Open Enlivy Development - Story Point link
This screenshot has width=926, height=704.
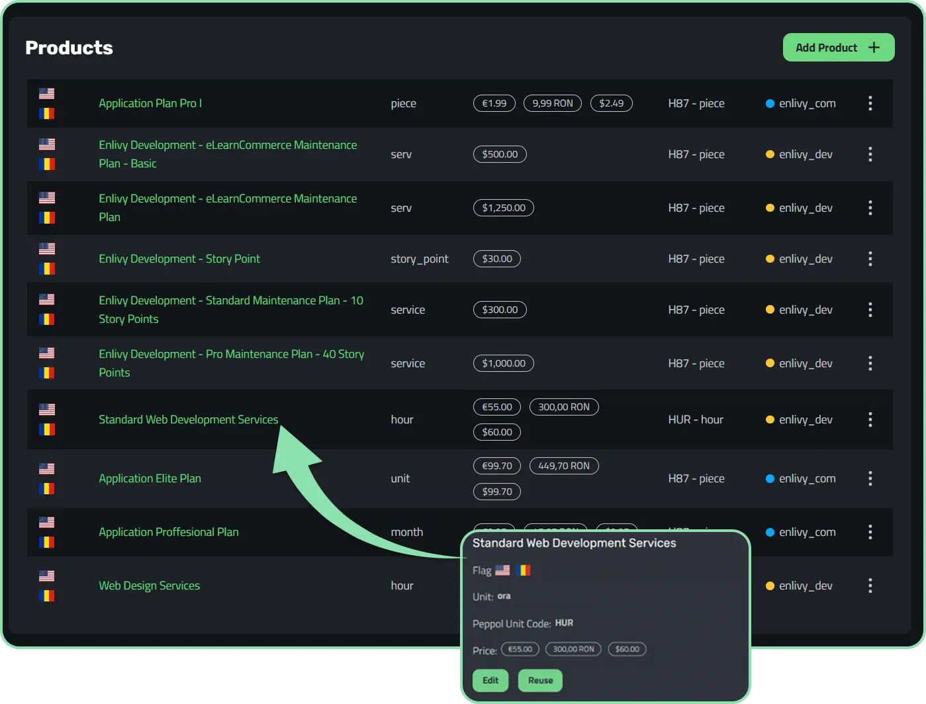click(179, 259)
